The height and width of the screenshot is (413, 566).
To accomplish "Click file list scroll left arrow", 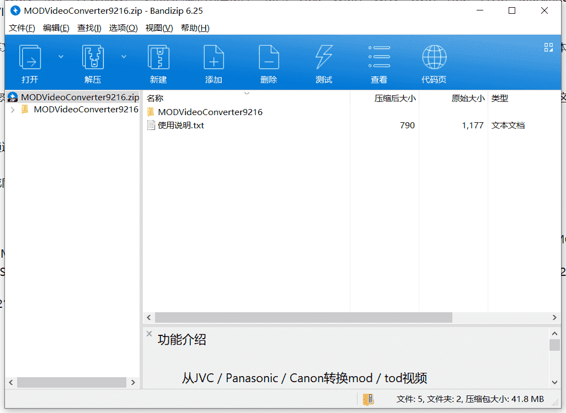I will 149,318.
